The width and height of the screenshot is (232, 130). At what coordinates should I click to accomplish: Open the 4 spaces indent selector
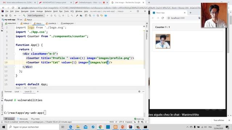coord(129,122)
